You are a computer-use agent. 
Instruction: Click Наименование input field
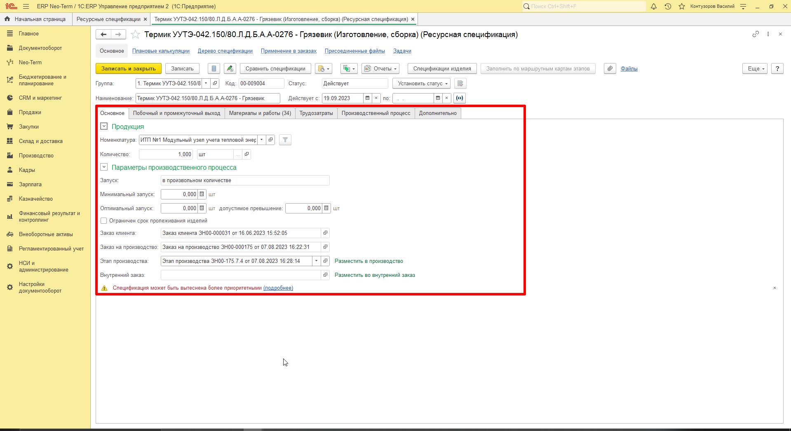[208, 98]
